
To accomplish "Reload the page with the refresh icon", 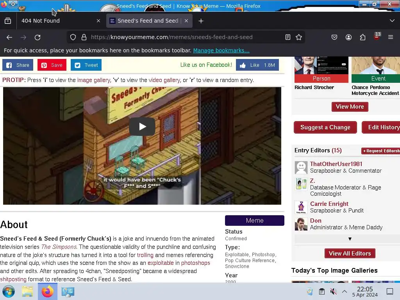I will (x=37, y=37).
